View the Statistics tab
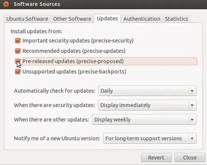 (176, 19)
